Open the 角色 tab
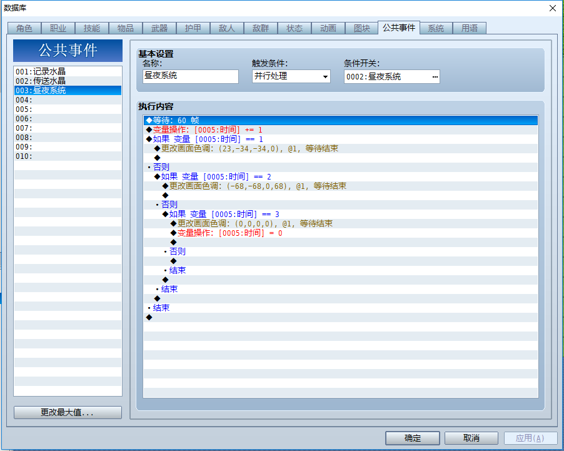The width and height of the screenshot is (564, 451). (24, 28)
